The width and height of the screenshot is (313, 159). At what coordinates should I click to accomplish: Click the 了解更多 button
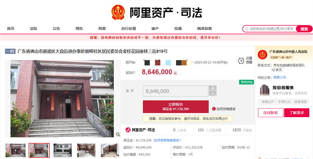pyautogui.click(x=297, y=113)
